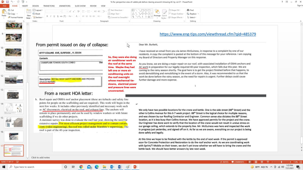
Task: Click the Find icon in Editing group
Action: (x=190, y=10)
